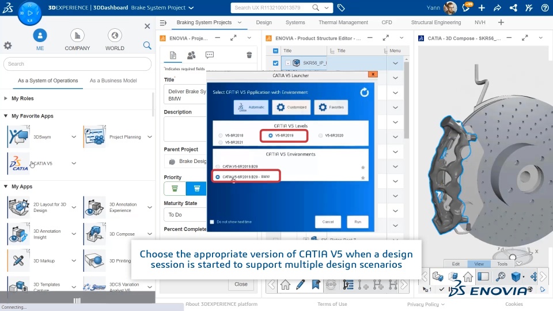
Task: Open the 3D Markup app icon
Action: pyautogui.click(x=18, y=260)
